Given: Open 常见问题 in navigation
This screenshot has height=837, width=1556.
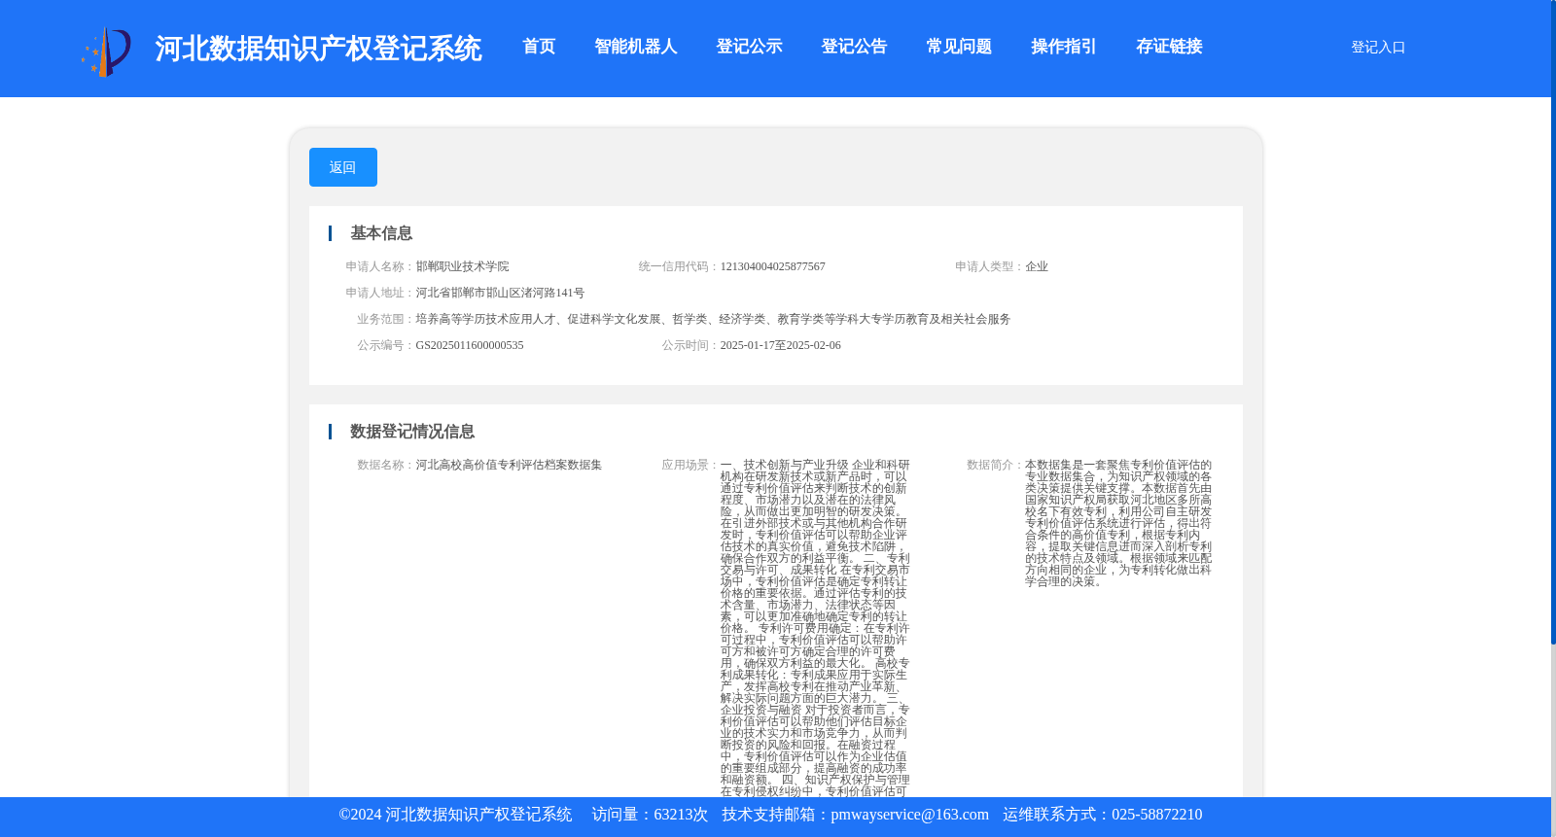Looking at the screenshot, I should [x=959, y=47].
